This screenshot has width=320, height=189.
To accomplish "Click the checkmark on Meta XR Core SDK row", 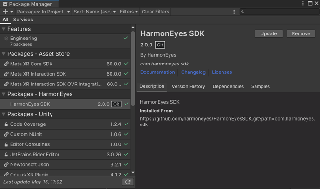I will (x=126, y=64).
